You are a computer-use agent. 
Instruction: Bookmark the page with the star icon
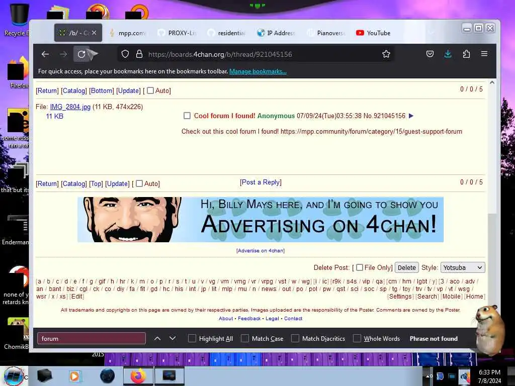pos(386,54)
